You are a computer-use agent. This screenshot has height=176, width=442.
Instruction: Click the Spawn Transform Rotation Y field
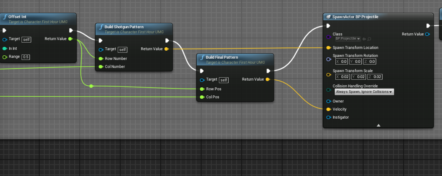[x=358, y=62]
